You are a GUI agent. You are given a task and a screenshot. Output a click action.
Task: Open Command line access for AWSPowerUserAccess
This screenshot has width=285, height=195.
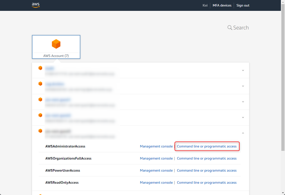(207, 170)
